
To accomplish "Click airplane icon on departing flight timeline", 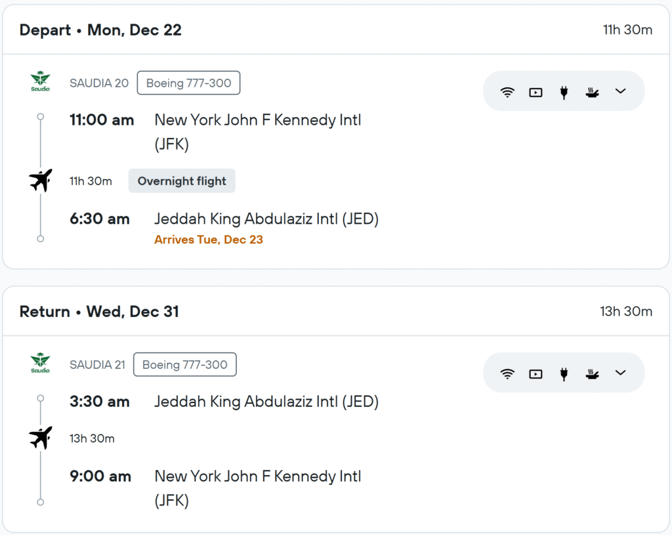I will [x=41, y=181].
